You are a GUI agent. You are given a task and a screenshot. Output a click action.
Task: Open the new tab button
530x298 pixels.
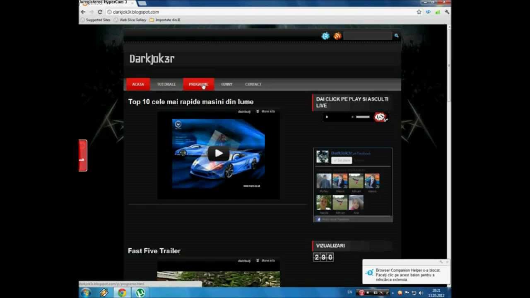pos(142,3)
